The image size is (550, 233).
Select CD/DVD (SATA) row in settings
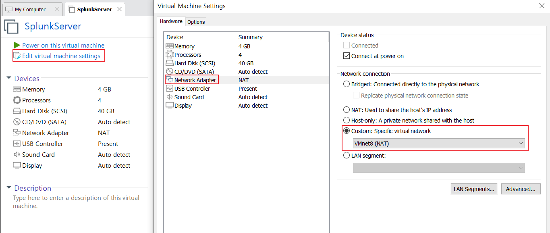[x=246, y=72]
